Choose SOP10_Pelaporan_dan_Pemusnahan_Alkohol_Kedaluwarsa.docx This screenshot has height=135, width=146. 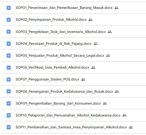pos(68,115)
